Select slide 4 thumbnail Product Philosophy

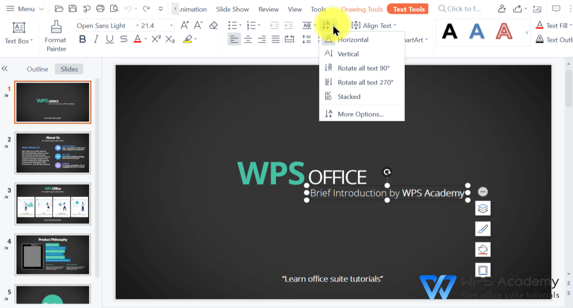53,255
